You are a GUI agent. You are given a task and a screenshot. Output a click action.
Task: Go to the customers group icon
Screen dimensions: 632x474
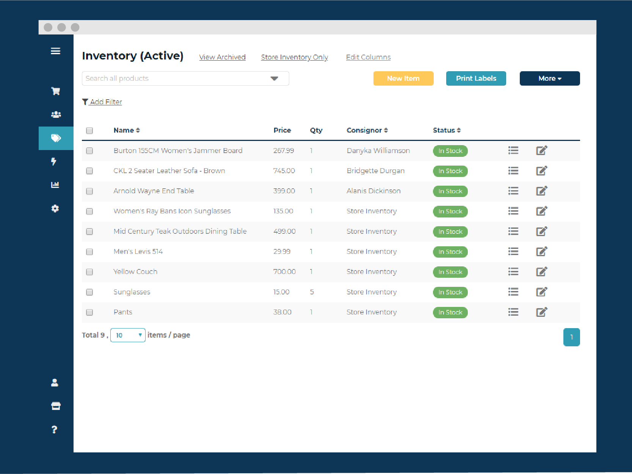click(56, 114)
